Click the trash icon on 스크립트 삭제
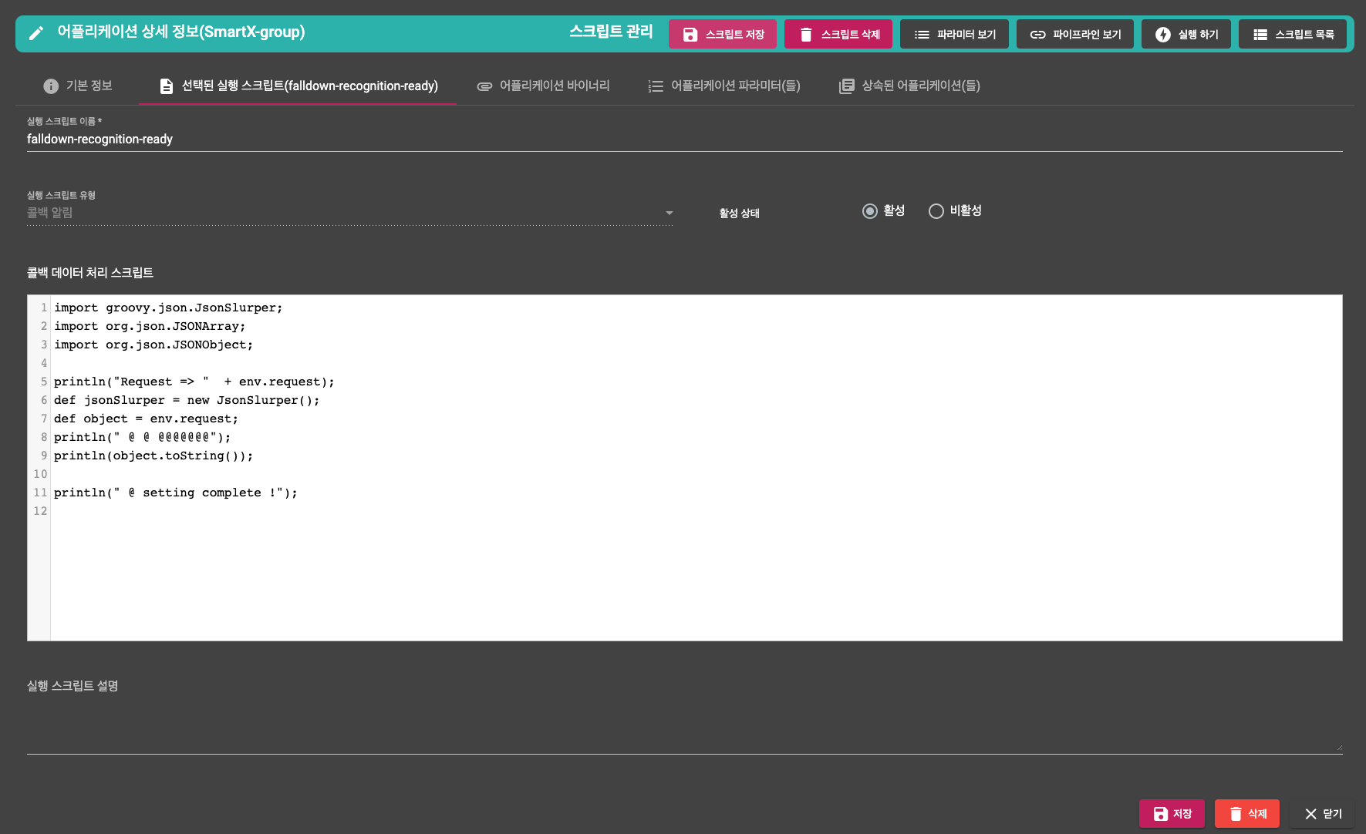Viewport: 1366px width, 834px height. 806,35
